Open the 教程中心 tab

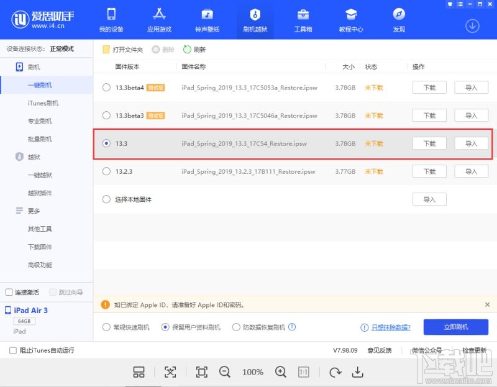pyautogui.click(x=351, y=20)
